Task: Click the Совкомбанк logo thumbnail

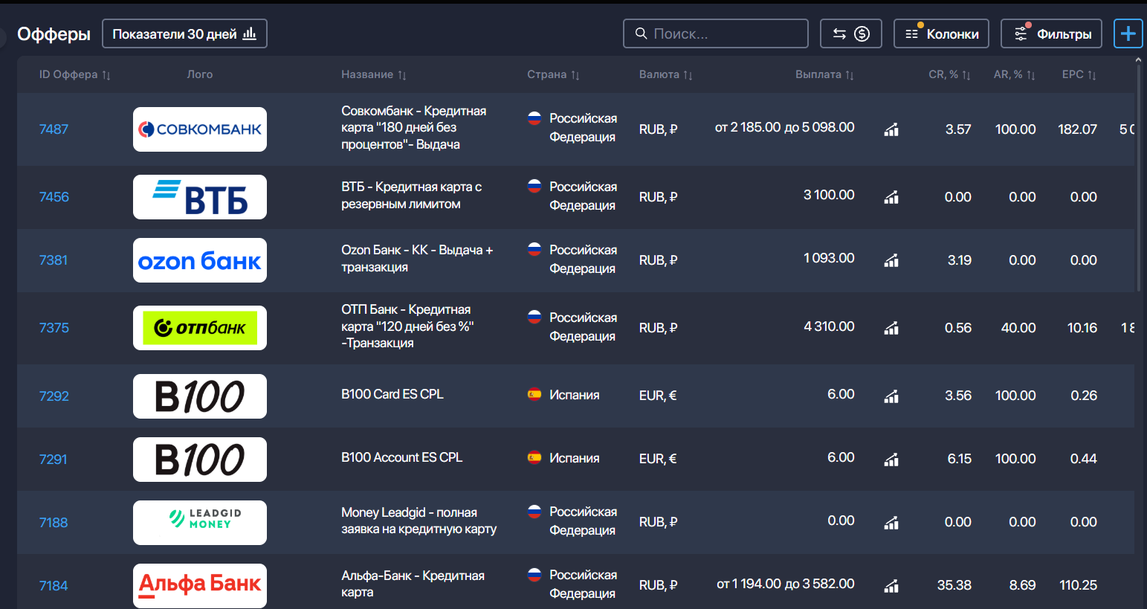Action: 200,129
